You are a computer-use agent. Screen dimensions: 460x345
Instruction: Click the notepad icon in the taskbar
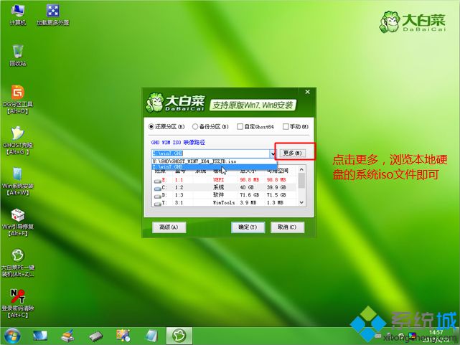coord(151,336)
